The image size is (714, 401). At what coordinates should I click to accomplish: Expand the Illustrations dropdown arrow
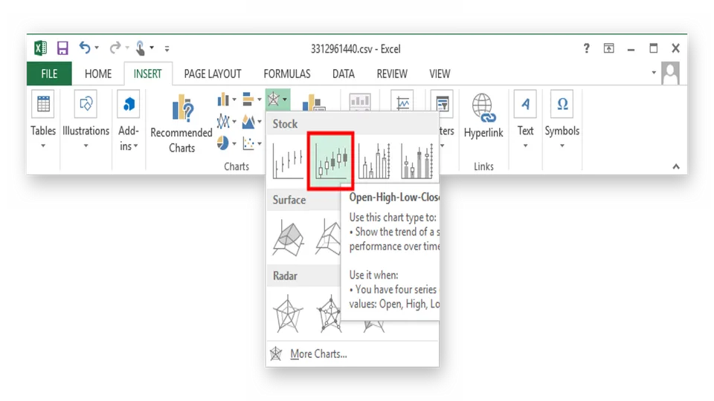coord(86,146)
